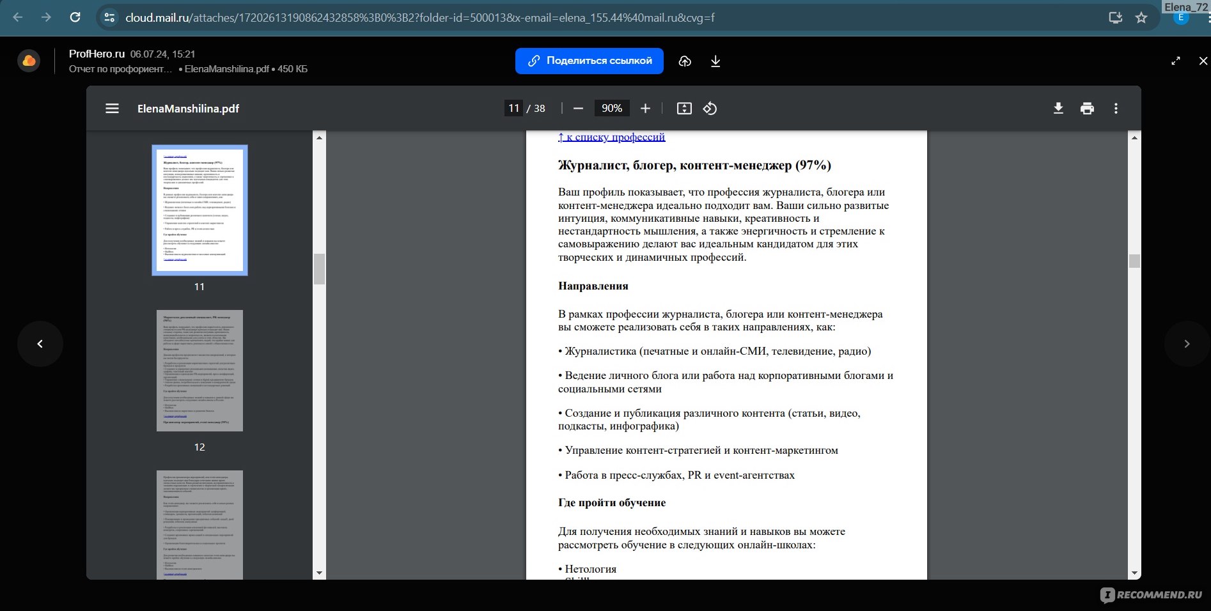Reload the current page
1211x611 pixels.
pos(75,17)
